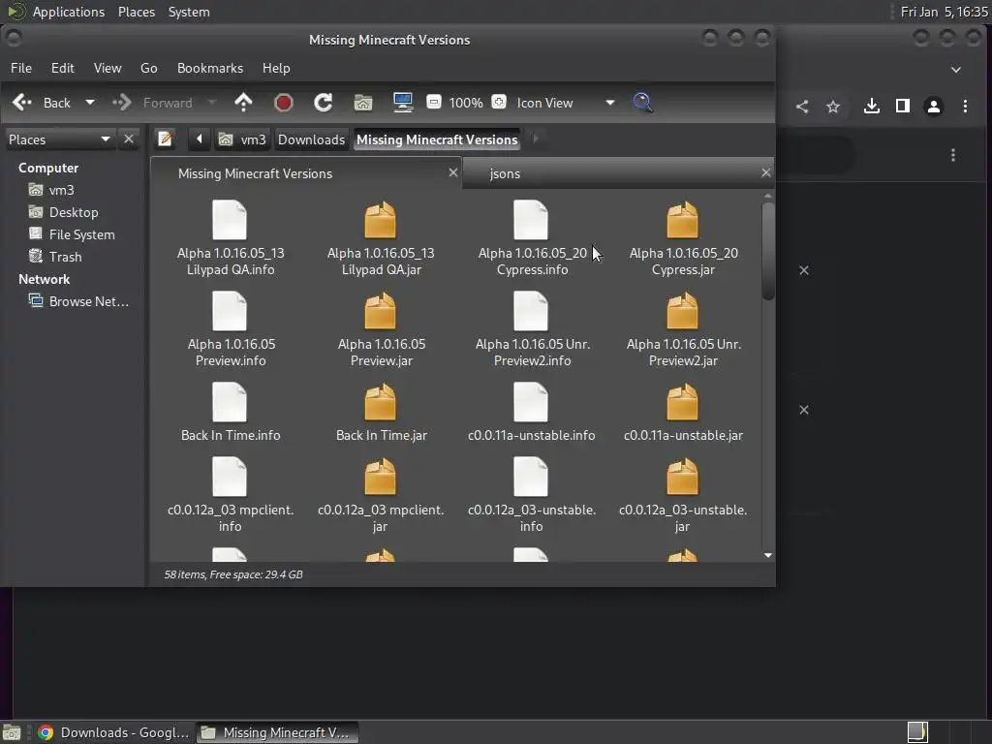The width and height of the screenshot is (992, 744).
Task: Open the Go menu
Action: 148,68
